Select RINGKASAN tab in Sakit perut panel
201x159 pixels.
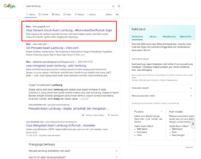pos(137,37)
